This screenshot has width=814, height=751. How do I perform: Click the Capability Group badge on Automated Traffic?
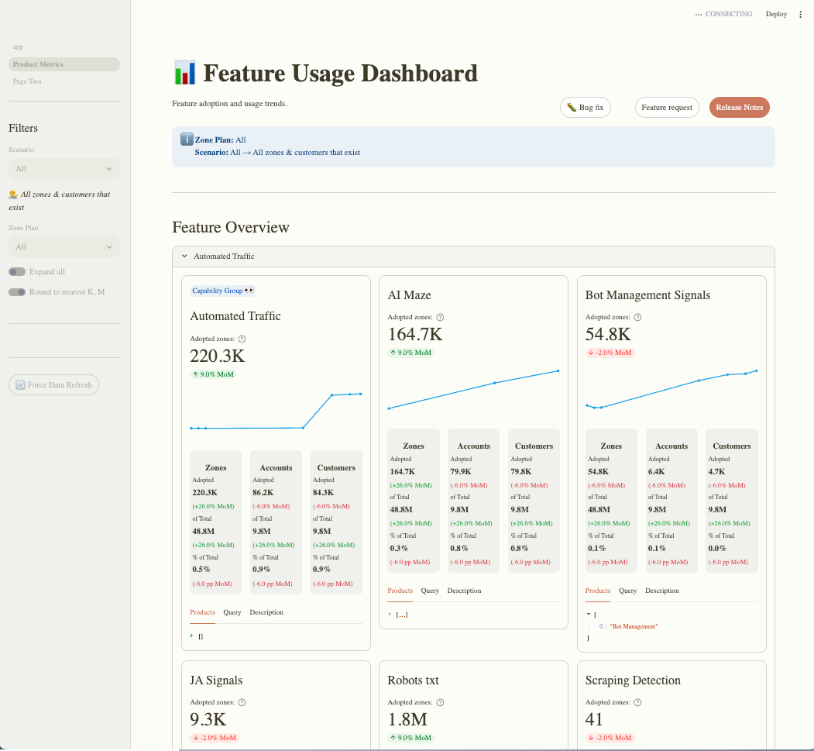pos(222,290)
